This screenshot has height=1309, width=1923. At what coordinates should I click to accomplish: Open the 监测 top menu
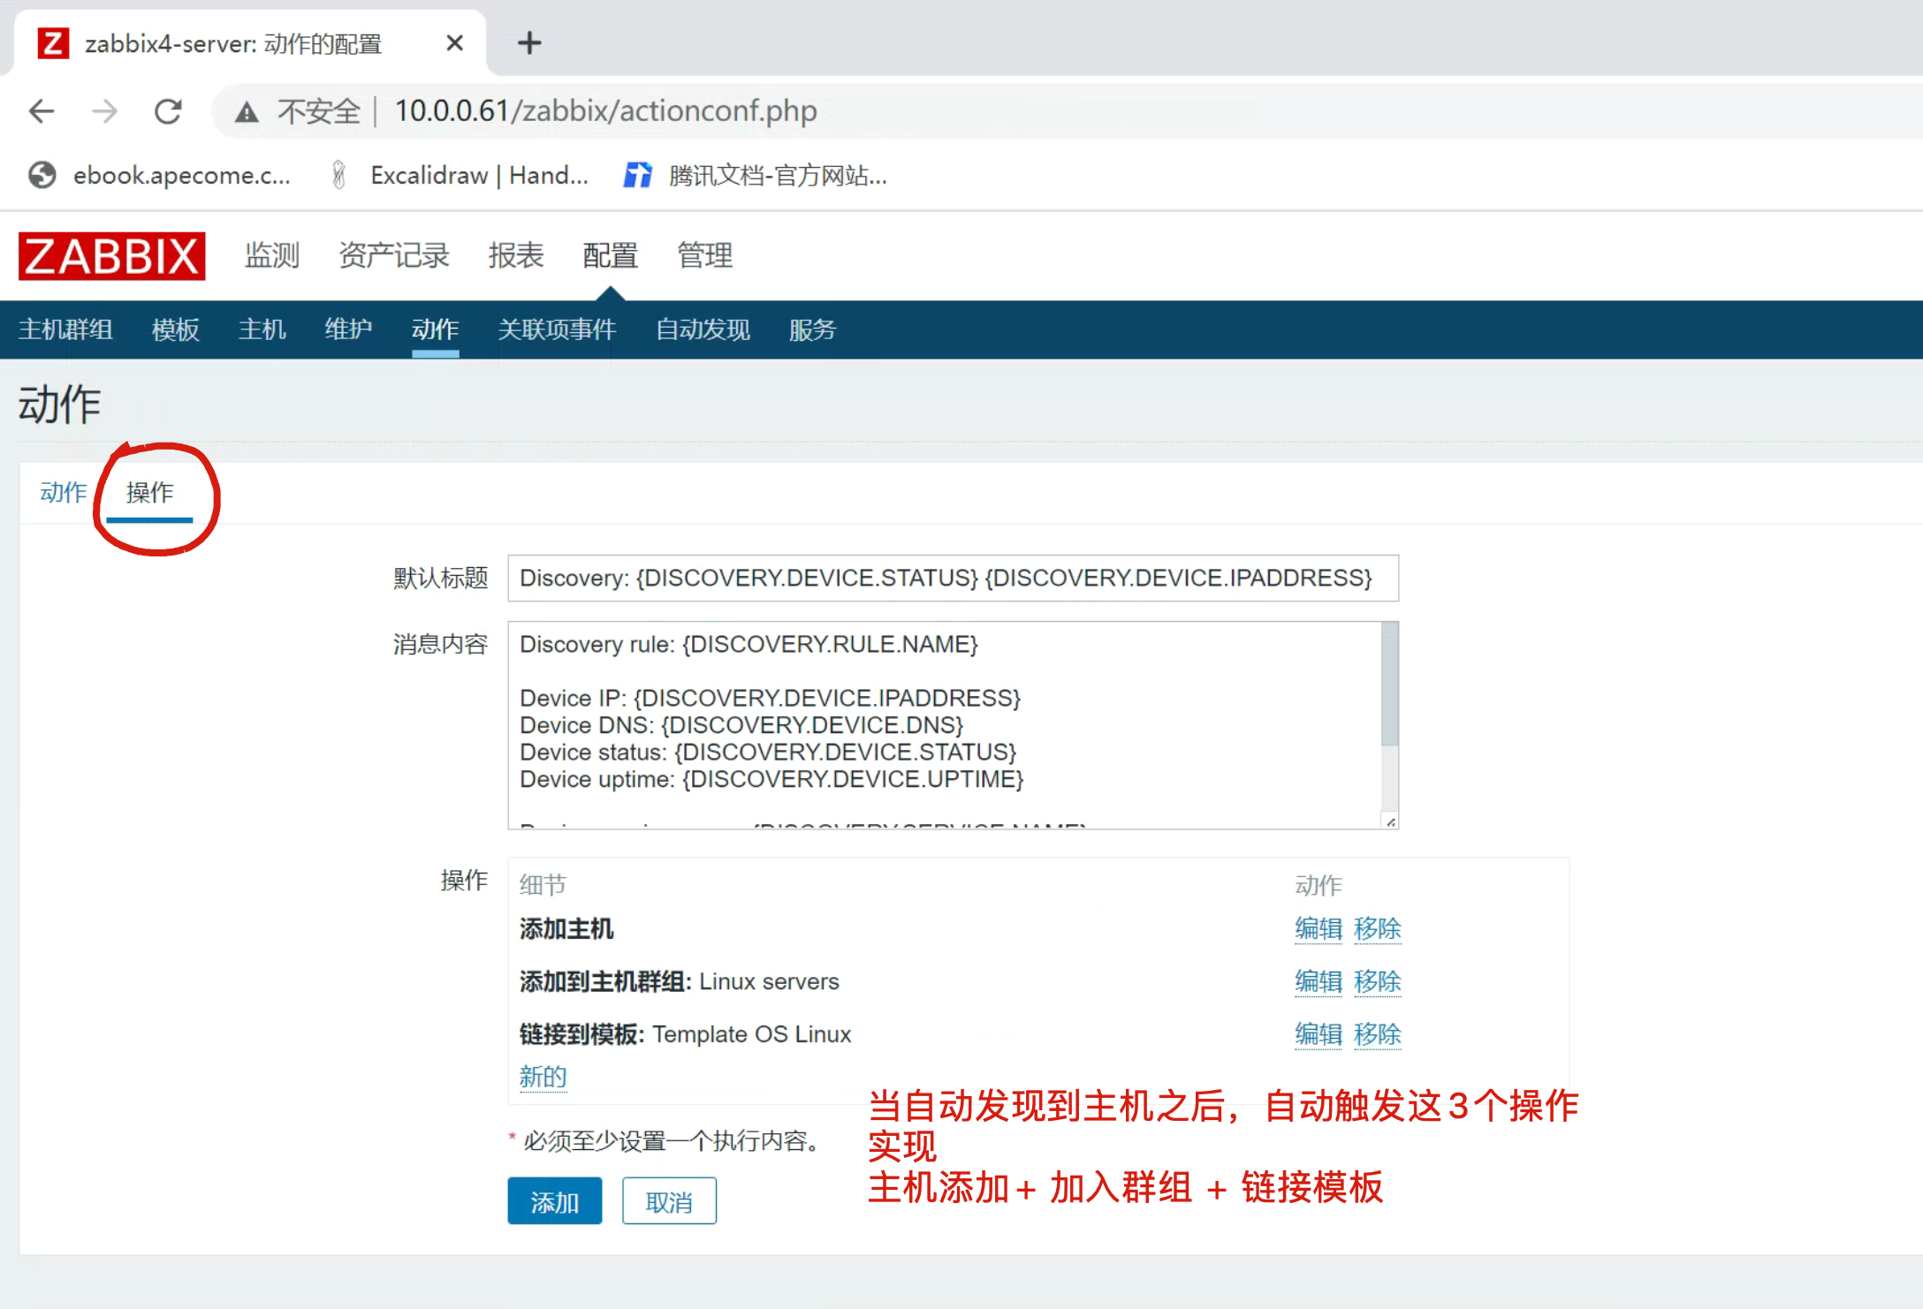pos(272,255)
